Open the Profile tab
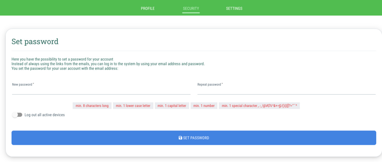This screenshot has height=162, width=382. (x=148, y=8)
